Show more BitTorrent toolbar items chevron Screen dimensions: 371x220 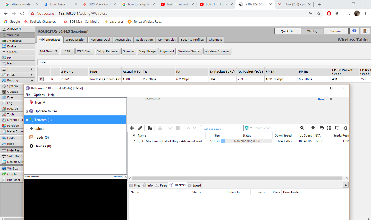tap(201, 126)
